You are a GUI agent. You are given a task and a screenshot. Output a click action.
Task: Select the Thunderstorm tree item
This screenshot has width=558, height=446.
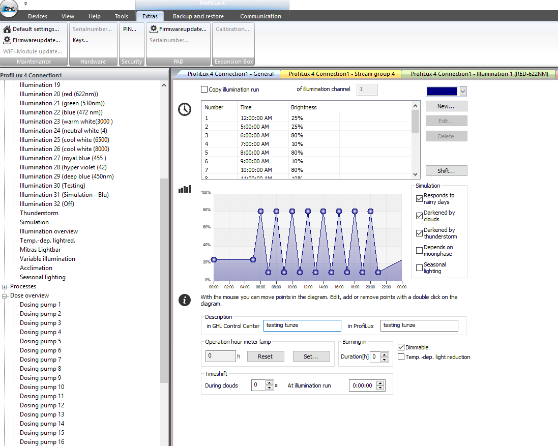click(x=39, y=213)
